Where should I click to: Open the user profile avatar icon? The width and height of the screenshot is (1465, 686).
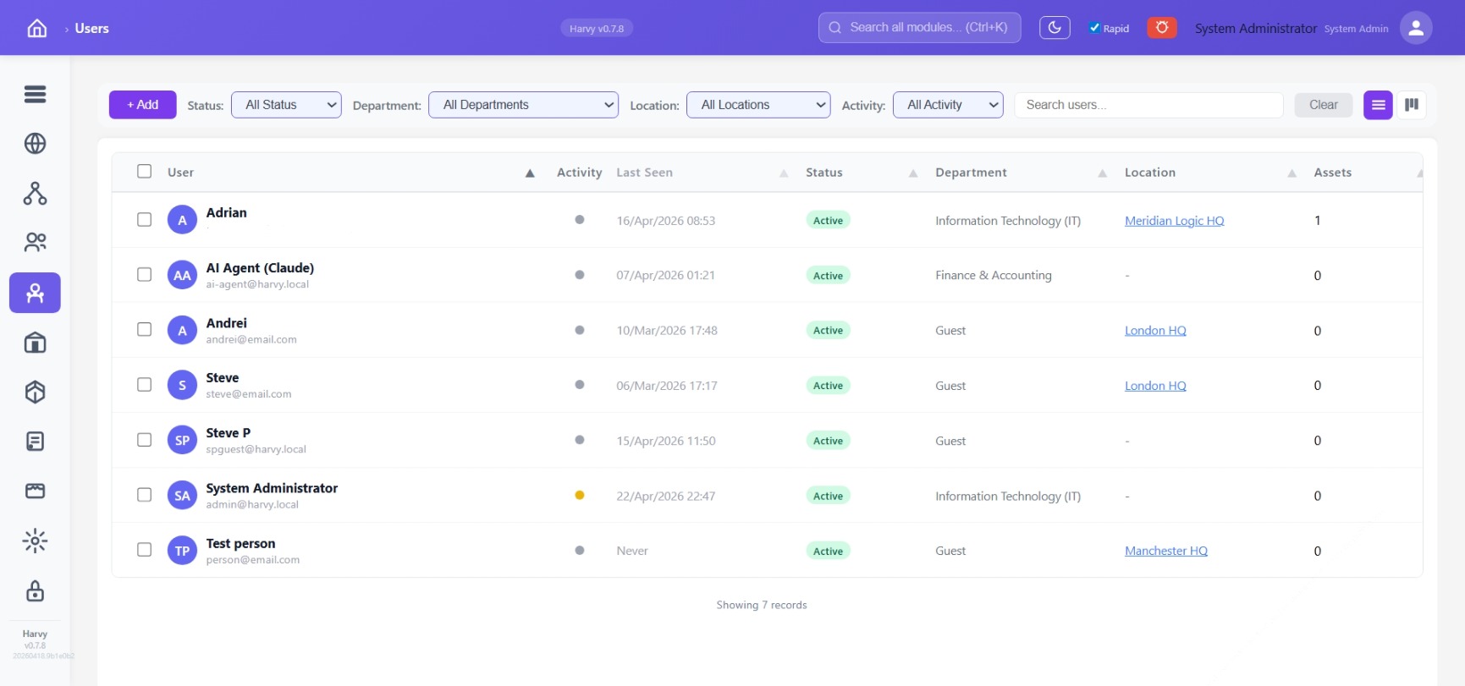(1416, 28)
